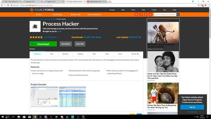
Task: Open the Google Plus social icon
Action: click(146, 15)
